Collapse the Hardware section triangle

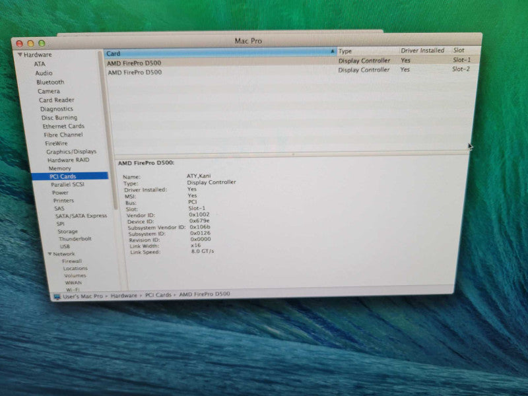coord(20,54)
